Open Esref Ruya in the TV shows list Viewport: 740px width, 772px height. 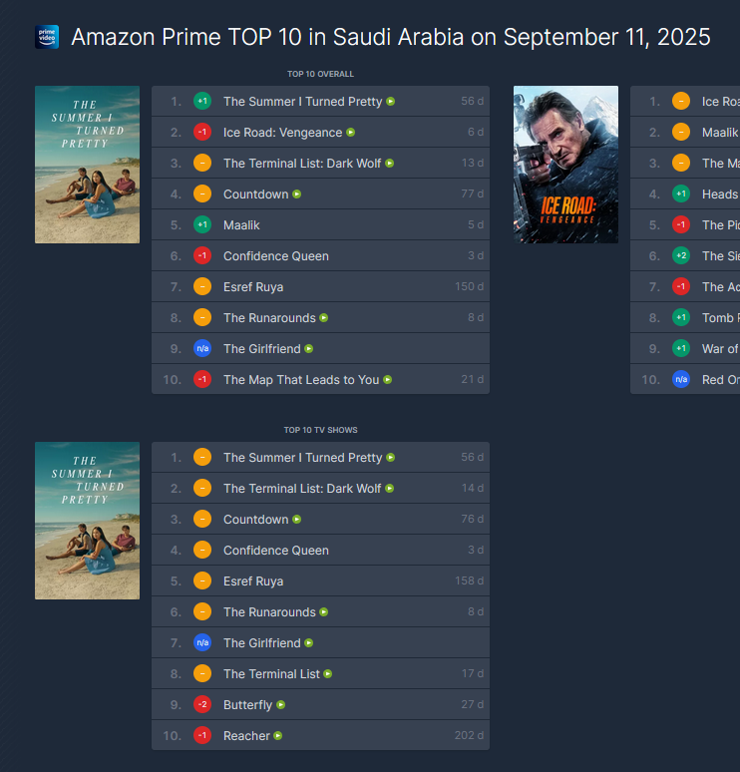click(253, 581)
